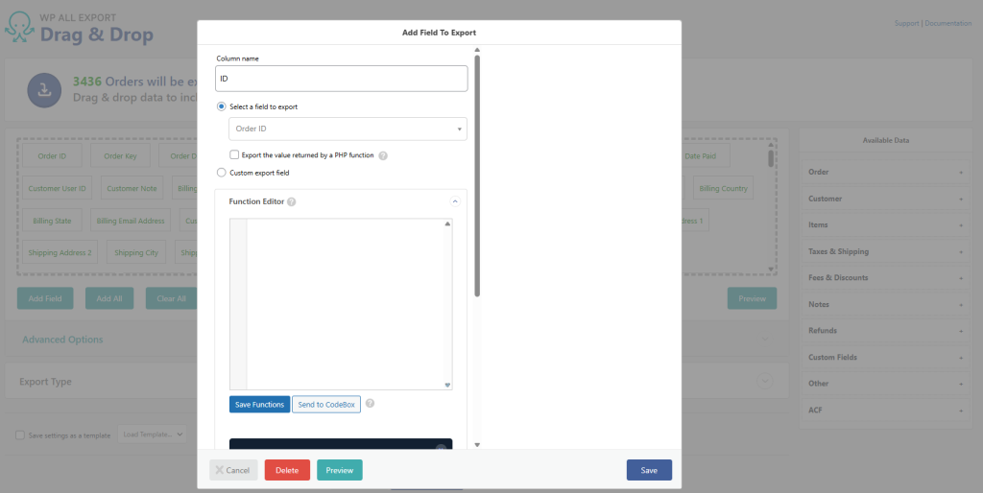Click the orders download icon in header
983x493 pixels.
[44, 90]
